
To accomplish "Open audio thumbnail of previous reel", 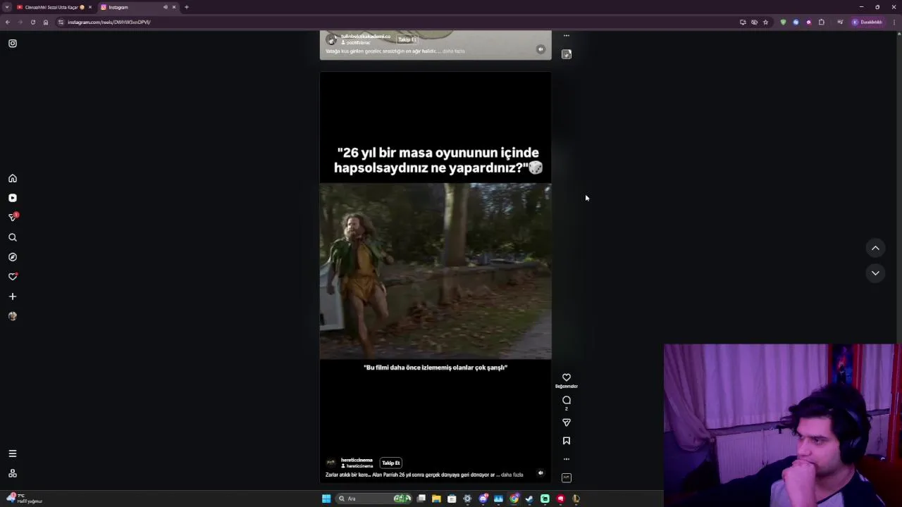I will [x=567, y=54].
